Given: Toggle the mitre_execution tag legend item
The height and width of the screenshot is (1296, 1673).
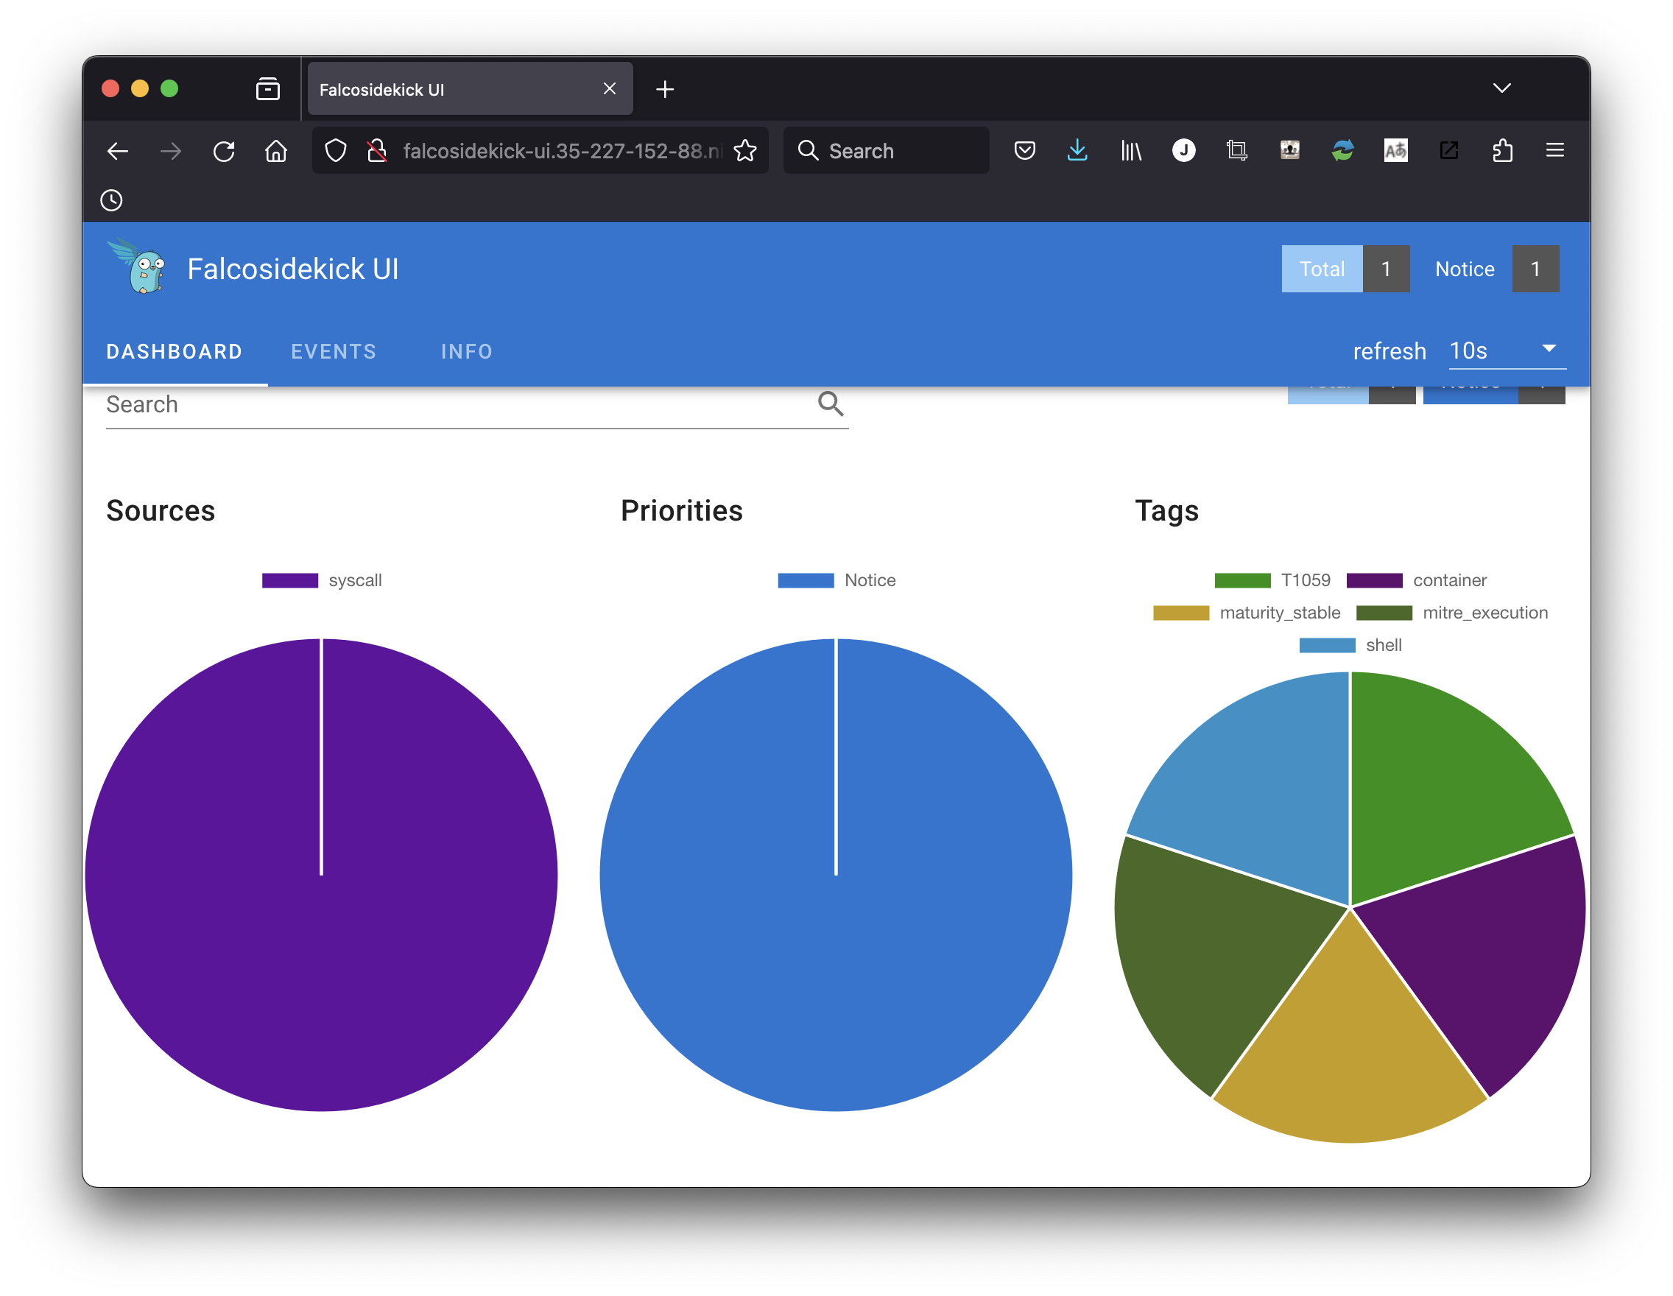Looking at the screenshot, I should pos(1452,613).
